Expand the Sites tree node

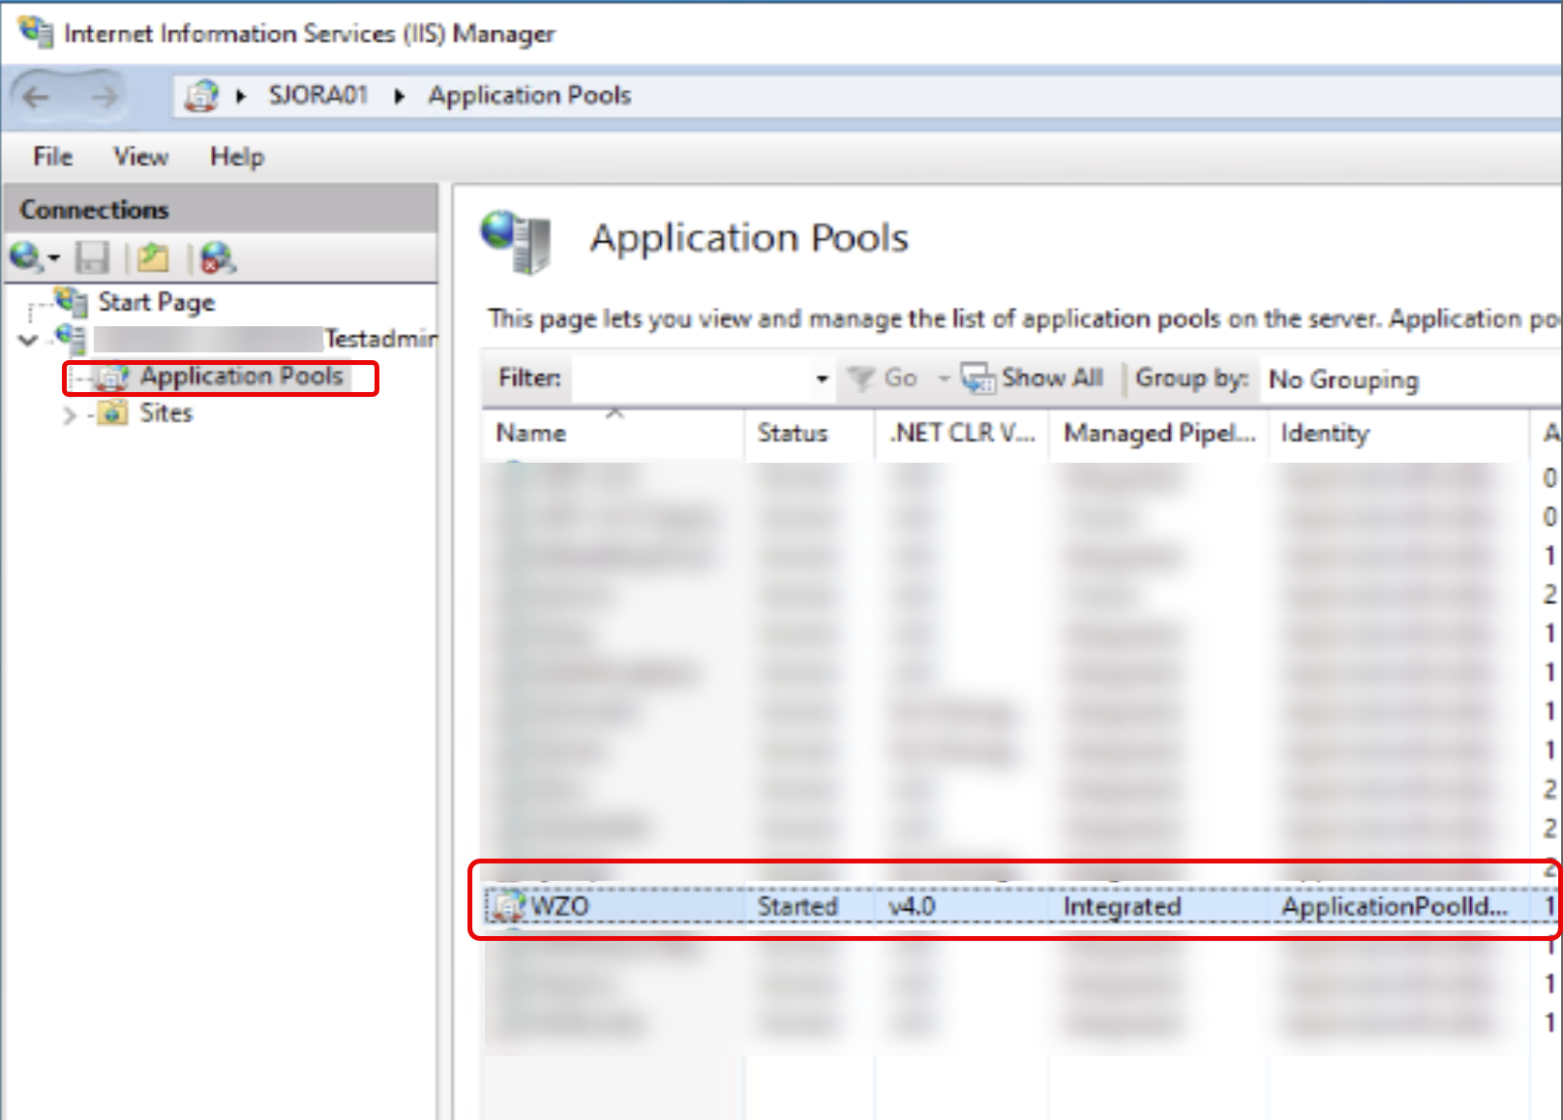tap(69, 415)
